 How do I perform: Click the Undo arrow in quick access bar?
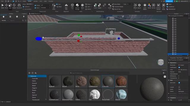tap(19, 1)
